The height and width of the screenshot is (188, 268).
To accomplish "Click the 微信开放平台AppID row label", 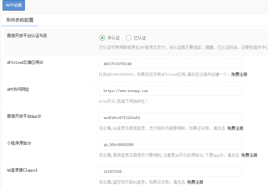I will (x=24, y=116).
